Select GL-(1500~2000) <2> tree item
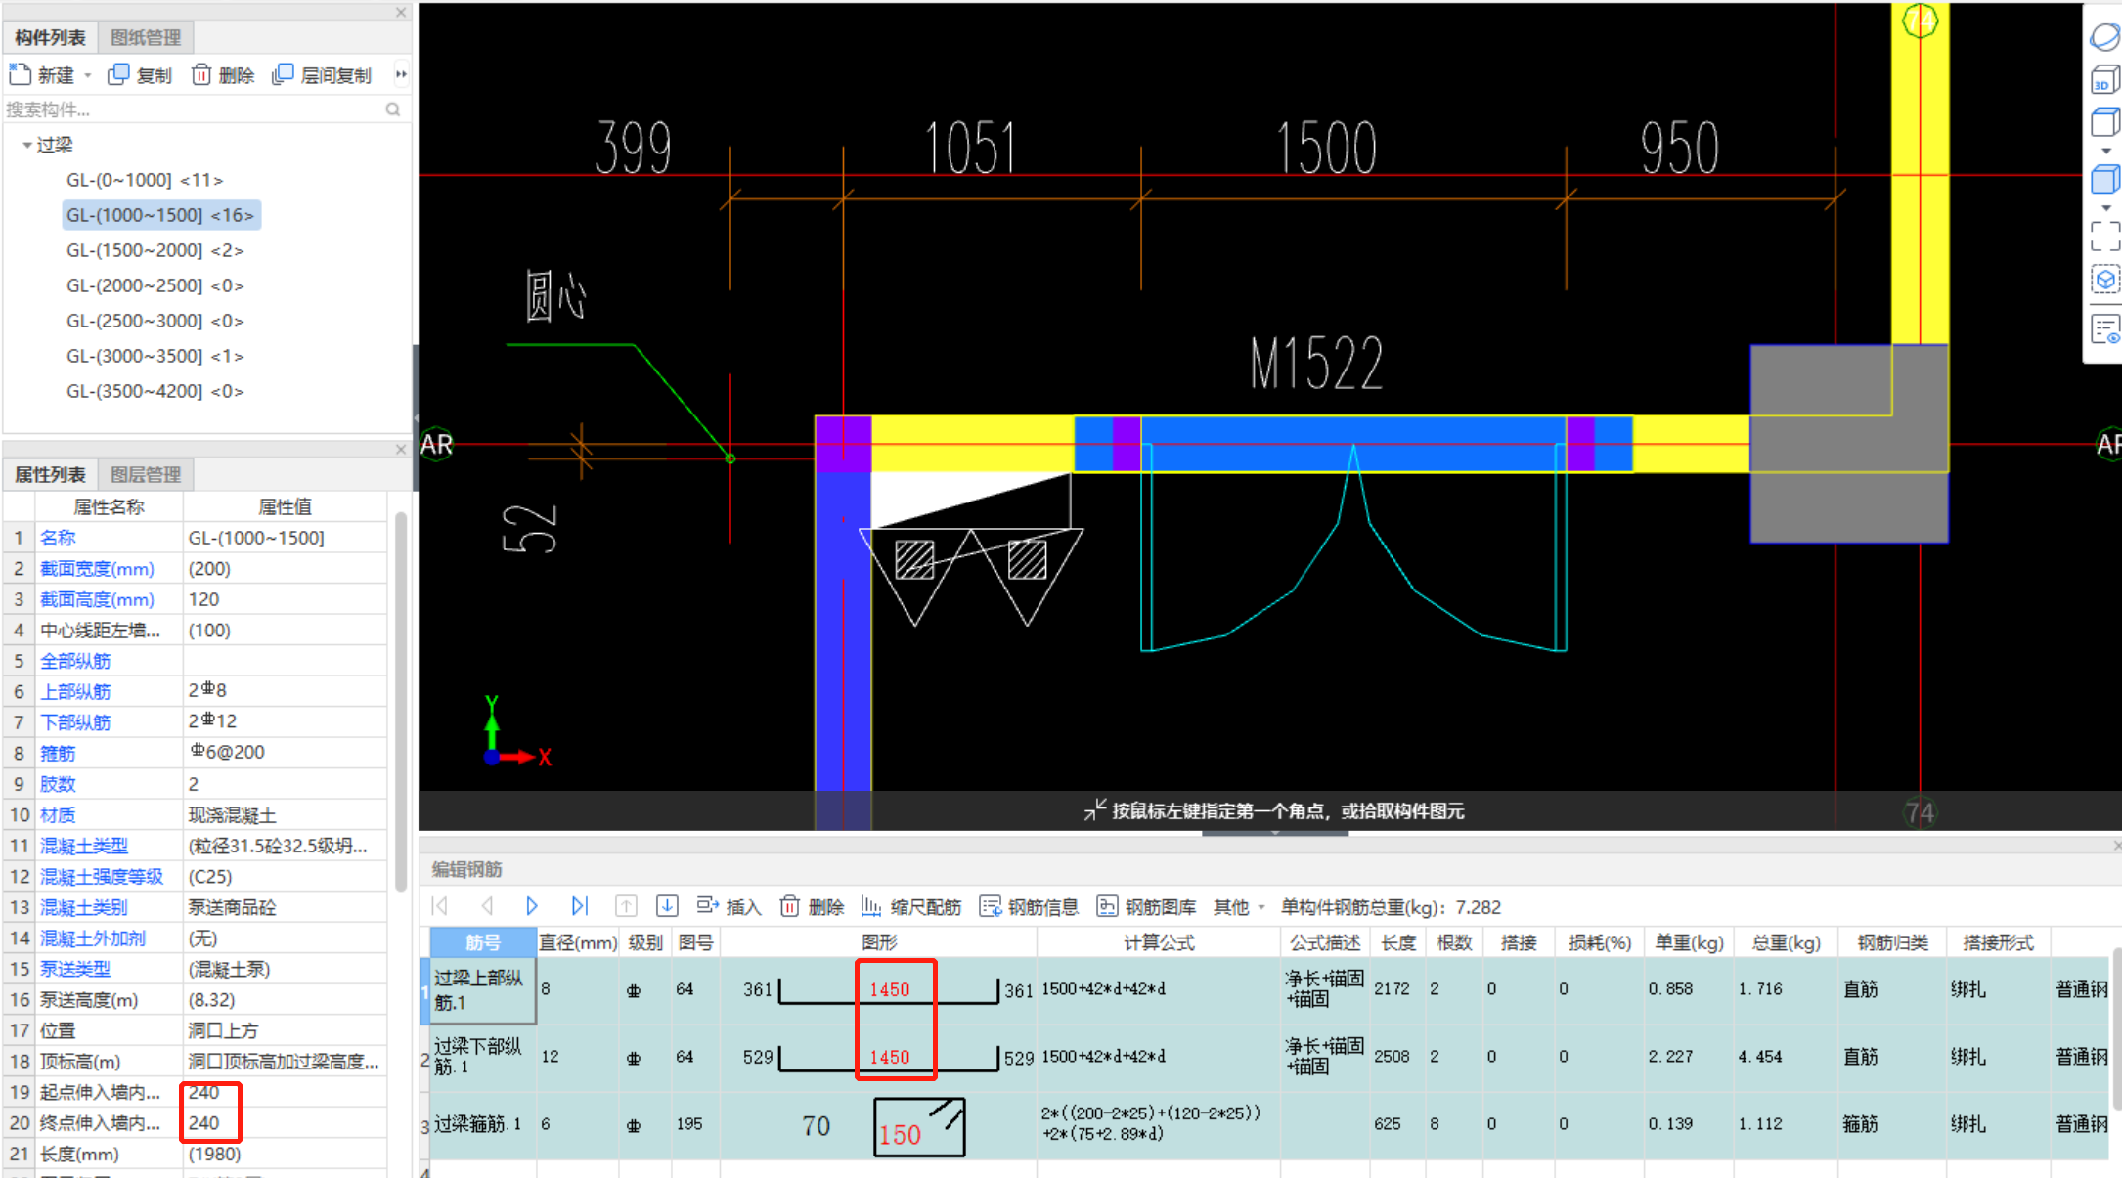The height and width of the screenshot is (1178, 2122). (x=155, y=250)
